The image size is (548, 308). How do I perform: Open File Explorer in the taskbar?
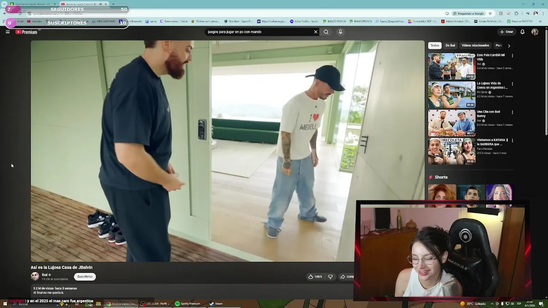click(x=98, y=304)
